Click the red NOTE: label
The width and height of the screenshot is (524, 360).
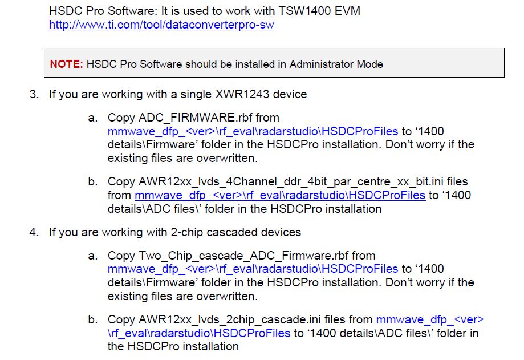66,64
